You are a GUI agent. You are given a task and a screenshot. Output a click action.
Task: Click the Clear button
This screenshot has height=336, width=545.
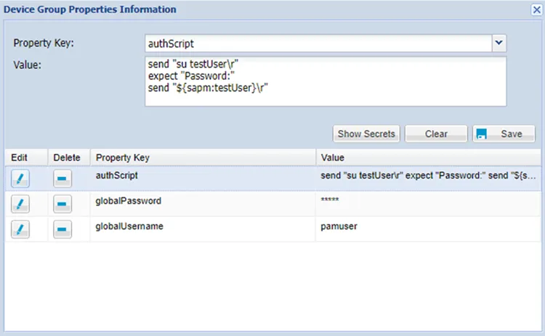point(436,134)
